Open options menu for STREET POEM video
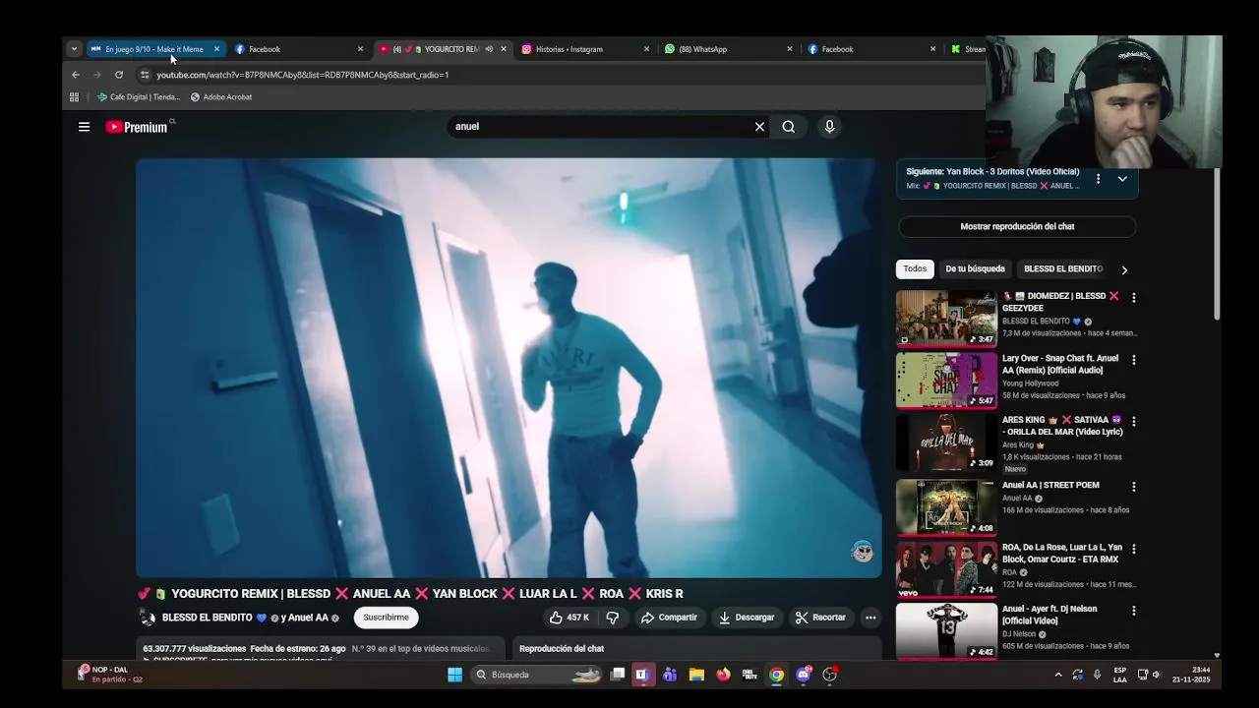 (x=1133, y=487)
